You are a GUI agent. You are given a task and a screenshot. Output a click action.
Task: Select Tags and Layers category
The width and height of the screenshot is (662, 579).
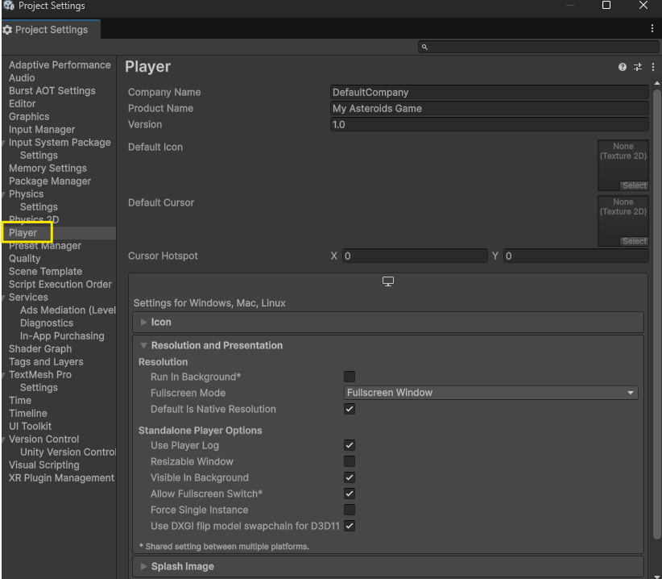[46, 362]
